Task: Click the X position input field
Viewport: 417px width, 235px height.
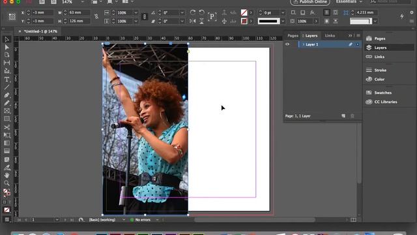Action: (42, 12)
